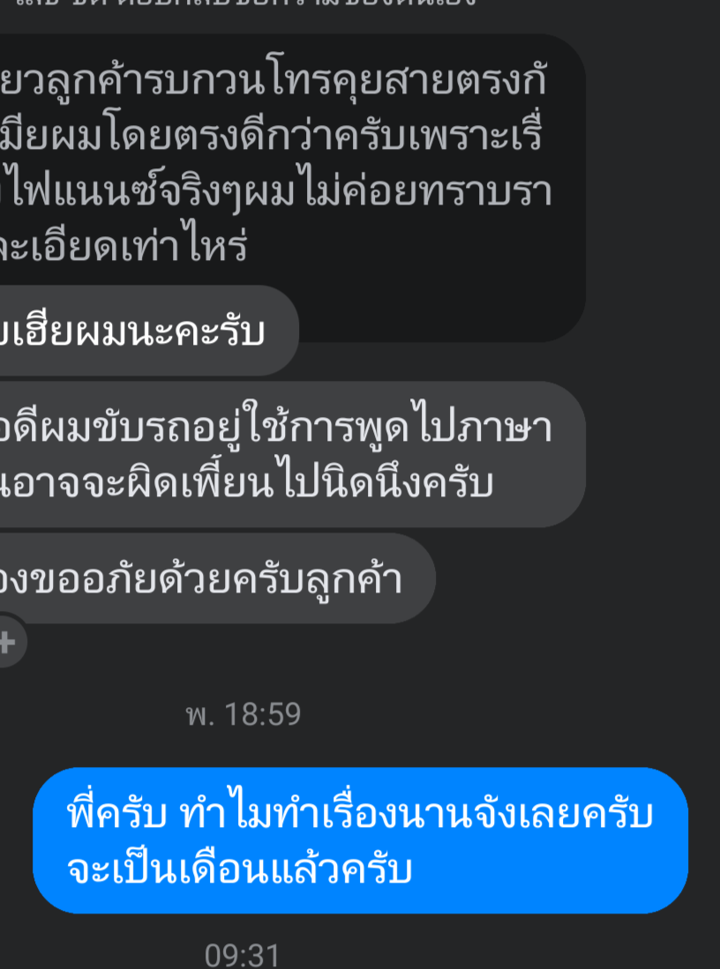Tap the text พี่ครับ in the blue bubble
This screenshot has height=969, width=720.
116,814
